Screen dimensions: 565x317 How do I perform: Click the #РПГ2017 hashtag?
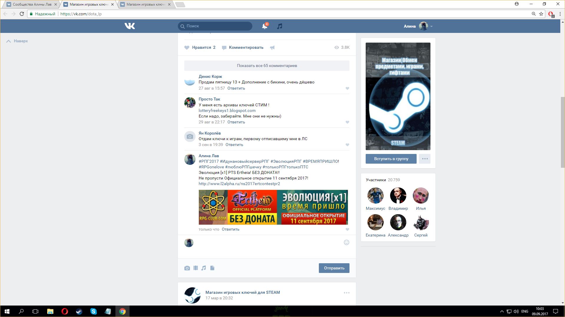coord(209,161)
